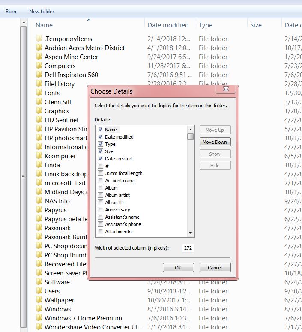Click the Burn toolbar command

pos(11,12)
